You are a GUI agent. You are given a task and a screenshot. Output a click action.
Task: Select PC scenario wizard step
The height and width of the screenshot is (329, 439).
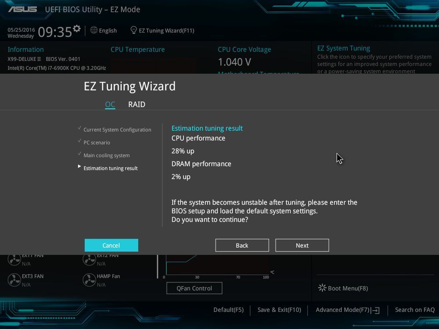point(97,143)
